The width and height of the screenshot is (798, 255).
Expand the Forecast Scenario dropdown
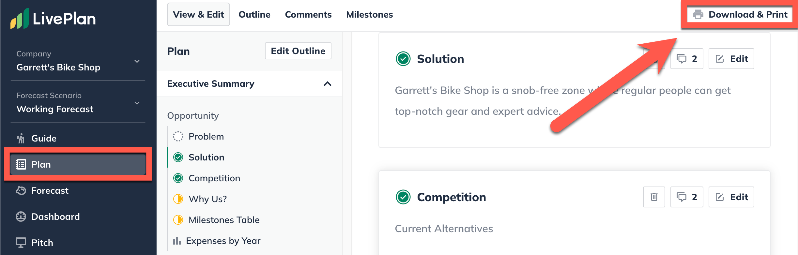pos(137,103)
